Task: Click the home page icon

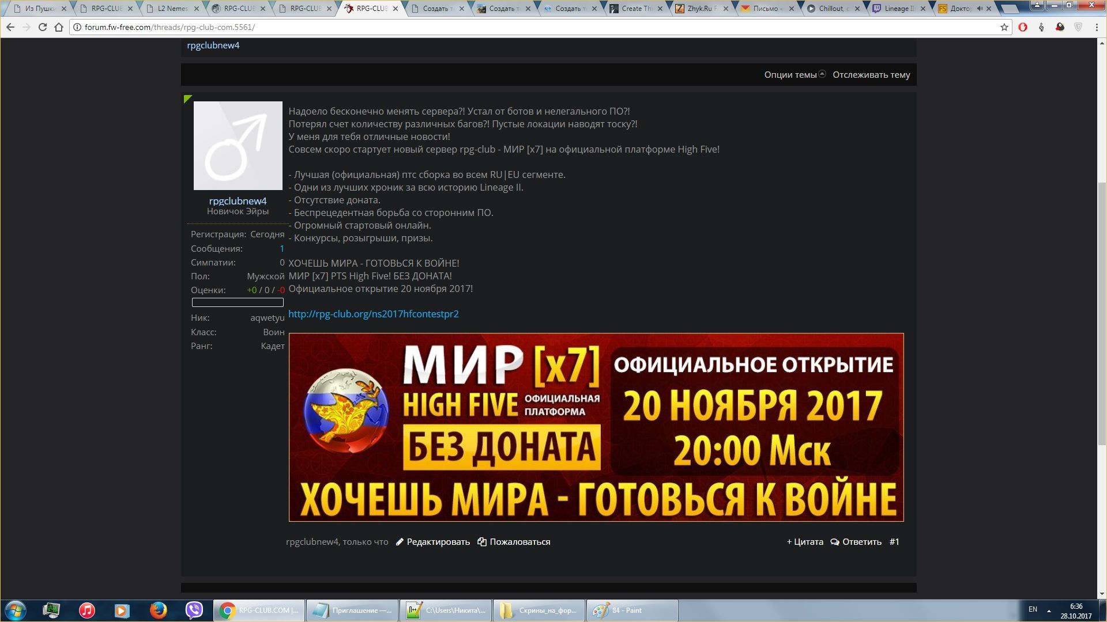Action: click(59, 27)
